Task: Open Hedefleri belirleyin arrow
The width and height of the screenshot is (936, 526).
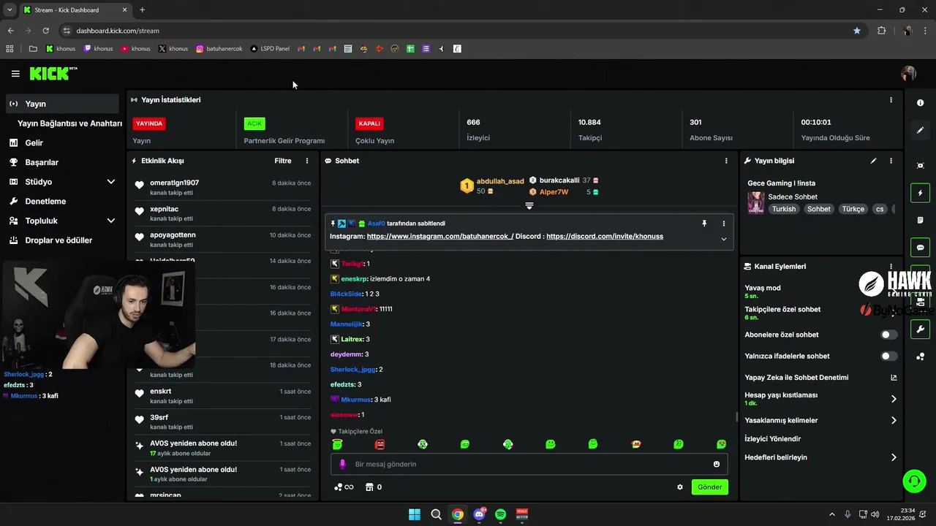Action: click(894, 457)
